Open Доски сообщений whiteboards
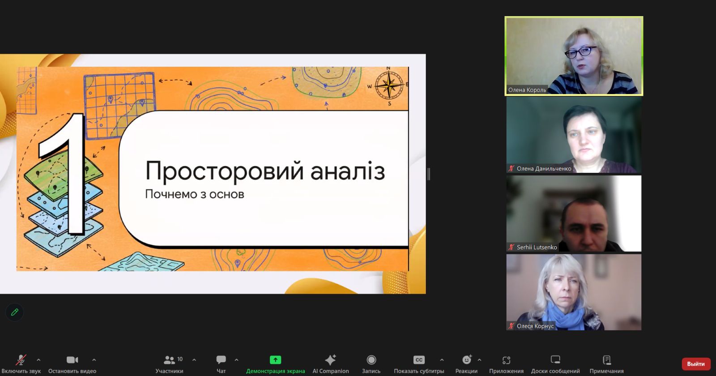The height and width of the screenshot is (376, 716). click(555, 360)
